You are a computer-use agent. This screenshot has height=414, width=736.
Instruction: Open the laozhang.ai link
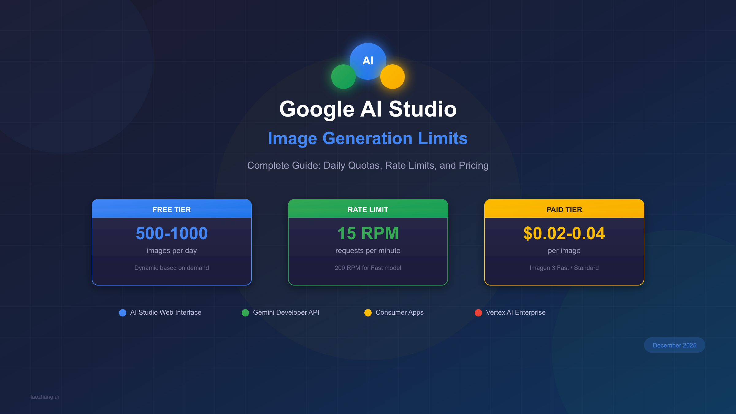44,397
